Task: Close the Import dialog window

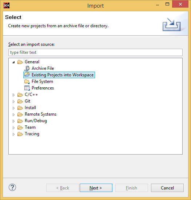Action: [180, 4]
